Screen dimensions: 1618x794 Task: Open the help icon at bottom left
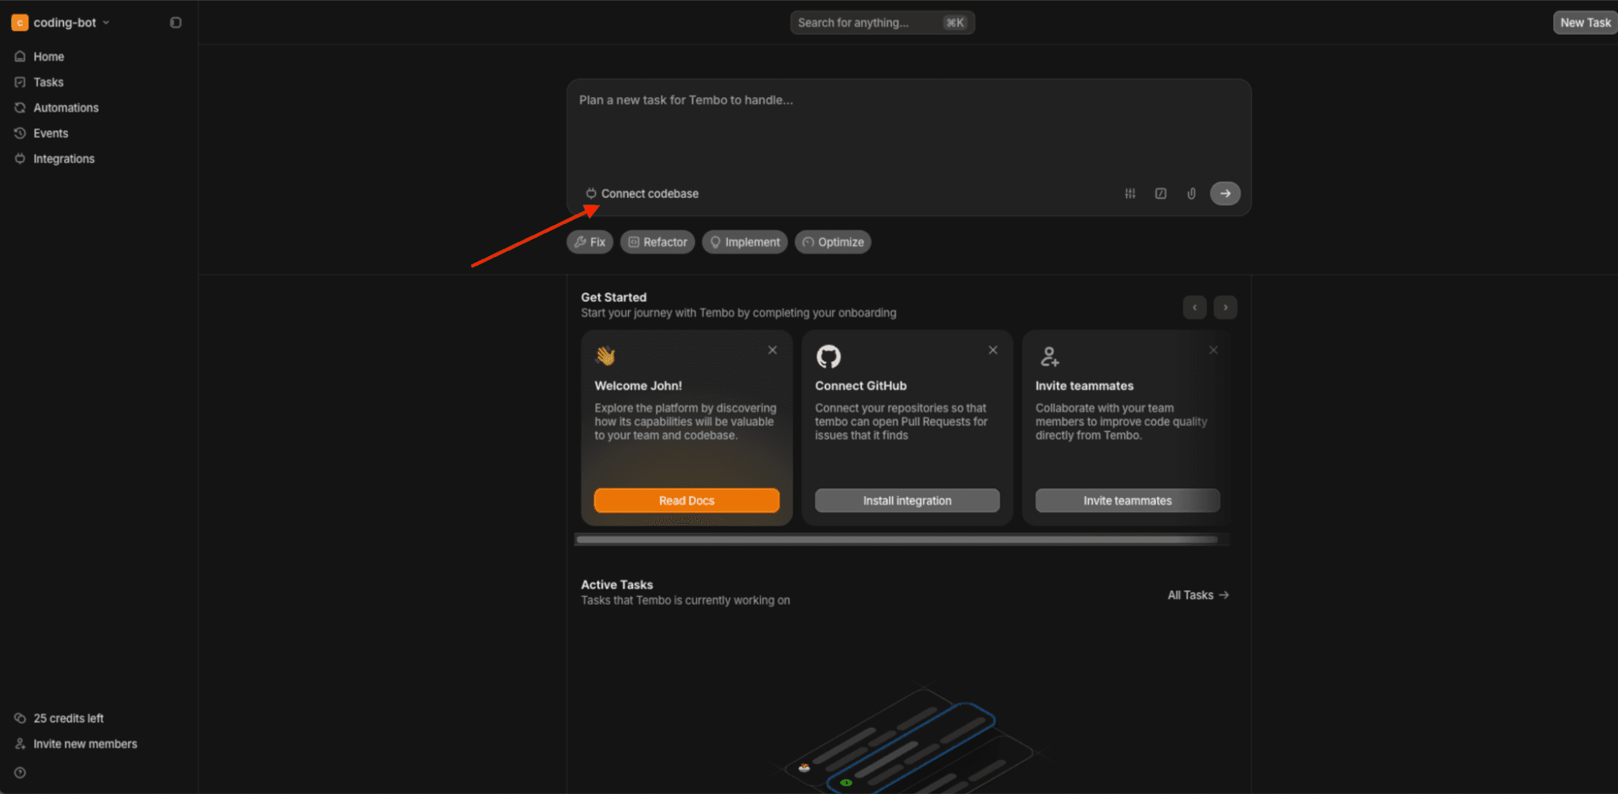[x=19, y=772]
